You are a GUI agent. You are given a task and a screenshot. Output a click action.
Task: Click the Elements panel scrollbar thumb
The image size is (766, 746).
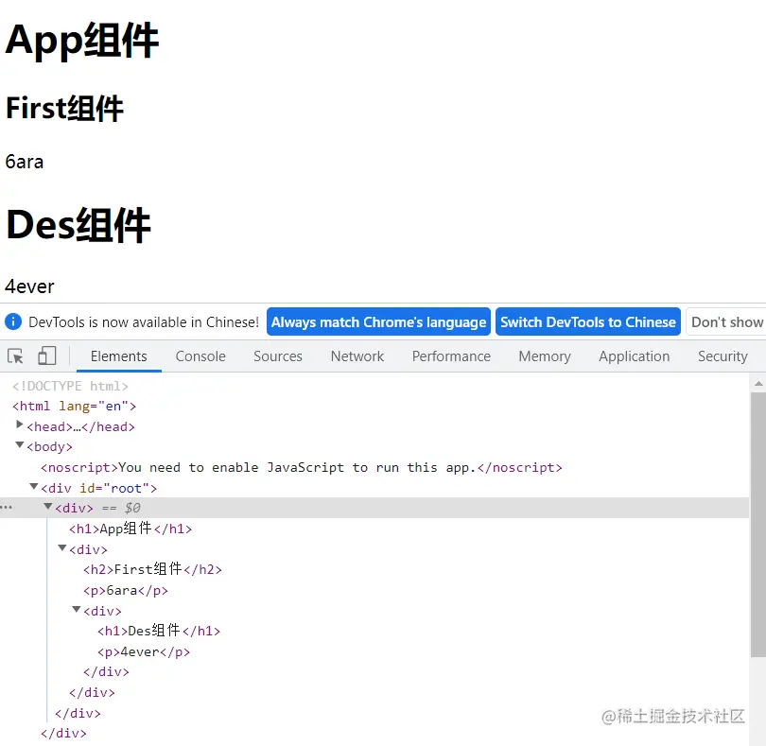point(757,524)
